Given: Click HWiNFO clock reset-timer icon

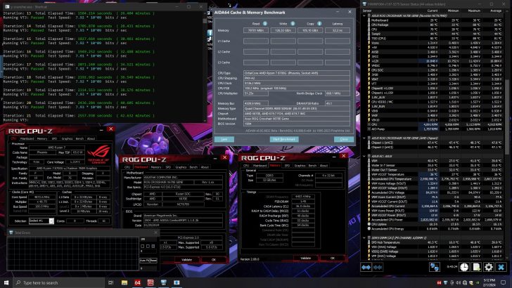Looking at the screenshot, I should [x=464, y=267].
